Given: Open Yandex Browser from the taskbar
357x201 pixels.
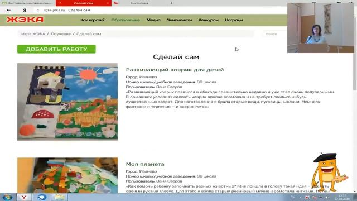Looking at the screenshot, I should 24,197.
